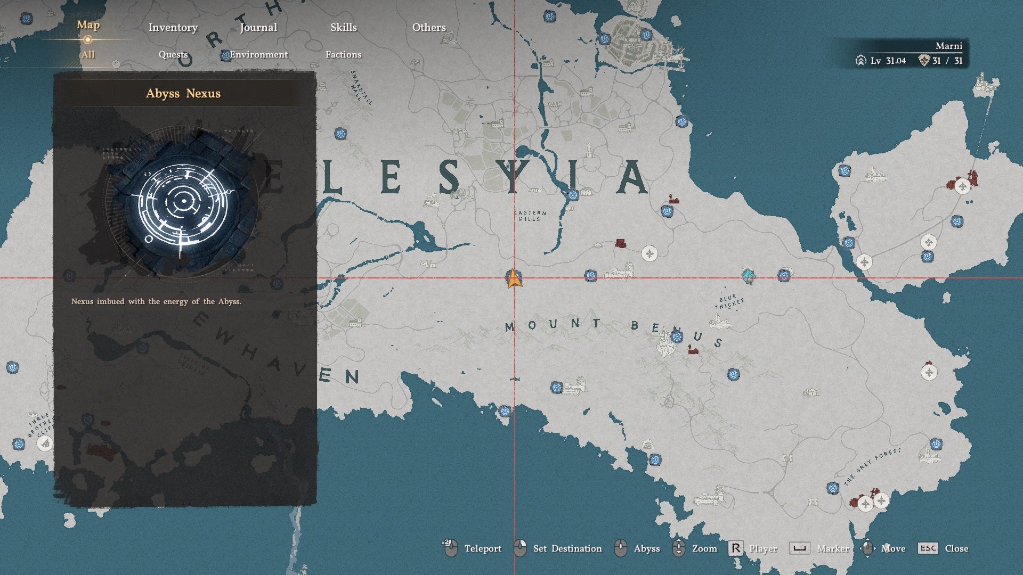The height and width of the screenshot is (575, 1023).
Task: Select the white fleur-de-lis marker near red fort
Action: (962, 186)
